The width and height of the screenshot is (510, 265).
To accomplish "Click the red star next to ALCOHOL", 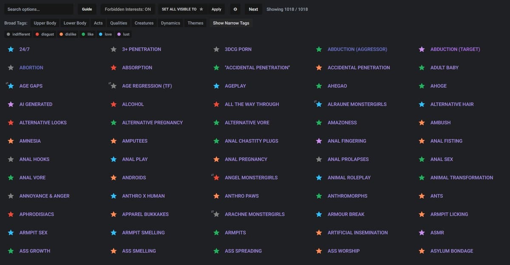I will click(x=113, y=104).
